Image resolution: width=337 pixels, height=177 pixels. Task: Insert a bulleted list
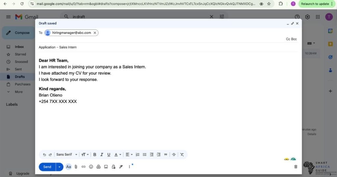click(x=145, y=155)
